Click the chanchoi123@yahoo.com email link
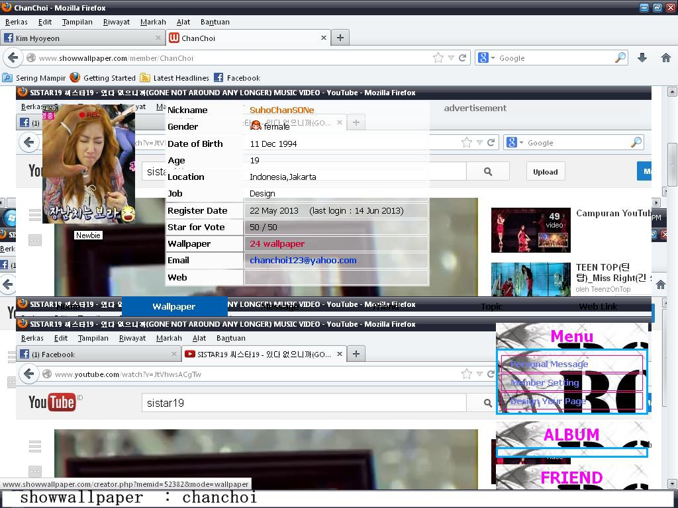Image resolution: width=678 pixels, height=508 pixels. [303, 260]
